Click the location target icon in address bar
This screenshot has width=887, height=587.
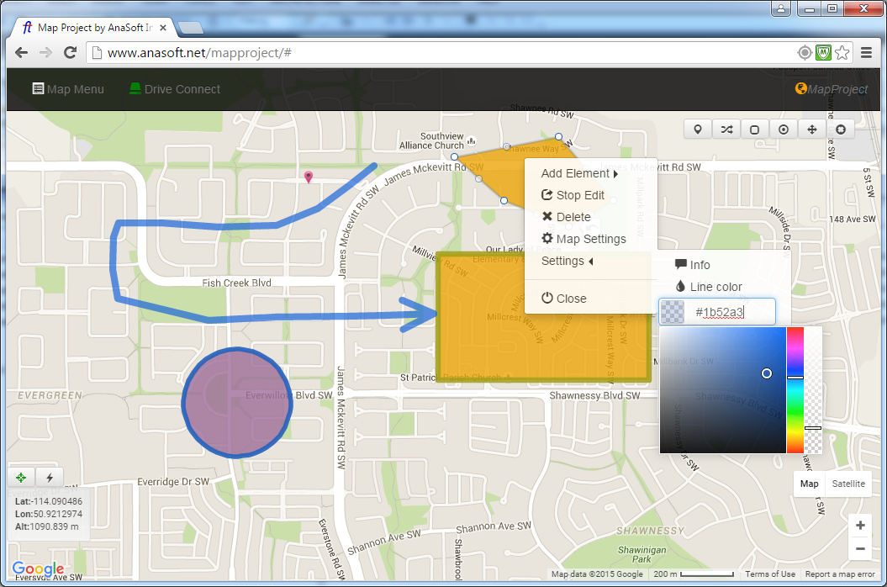805,53
